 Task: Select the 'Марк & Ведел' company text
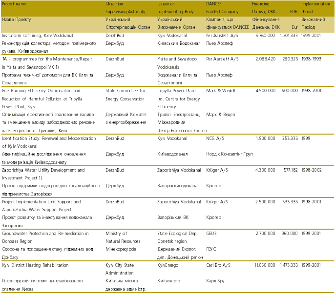click(x=221, y=115)
